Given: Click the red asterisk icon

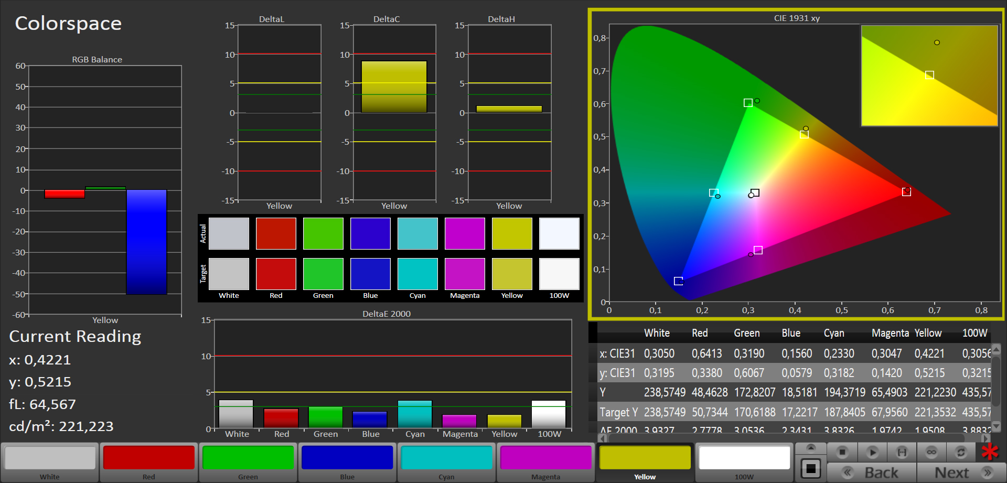Looking at the screenshot, I should pyautogui.click(x=990, y=452).
